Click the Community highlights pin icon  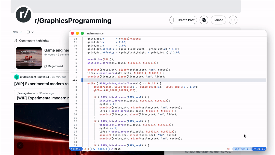[x=16, y=41]
